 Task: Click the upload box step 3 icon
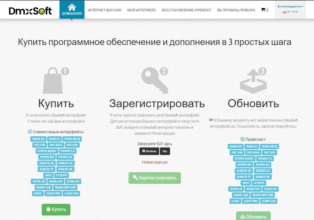point(254,81)
